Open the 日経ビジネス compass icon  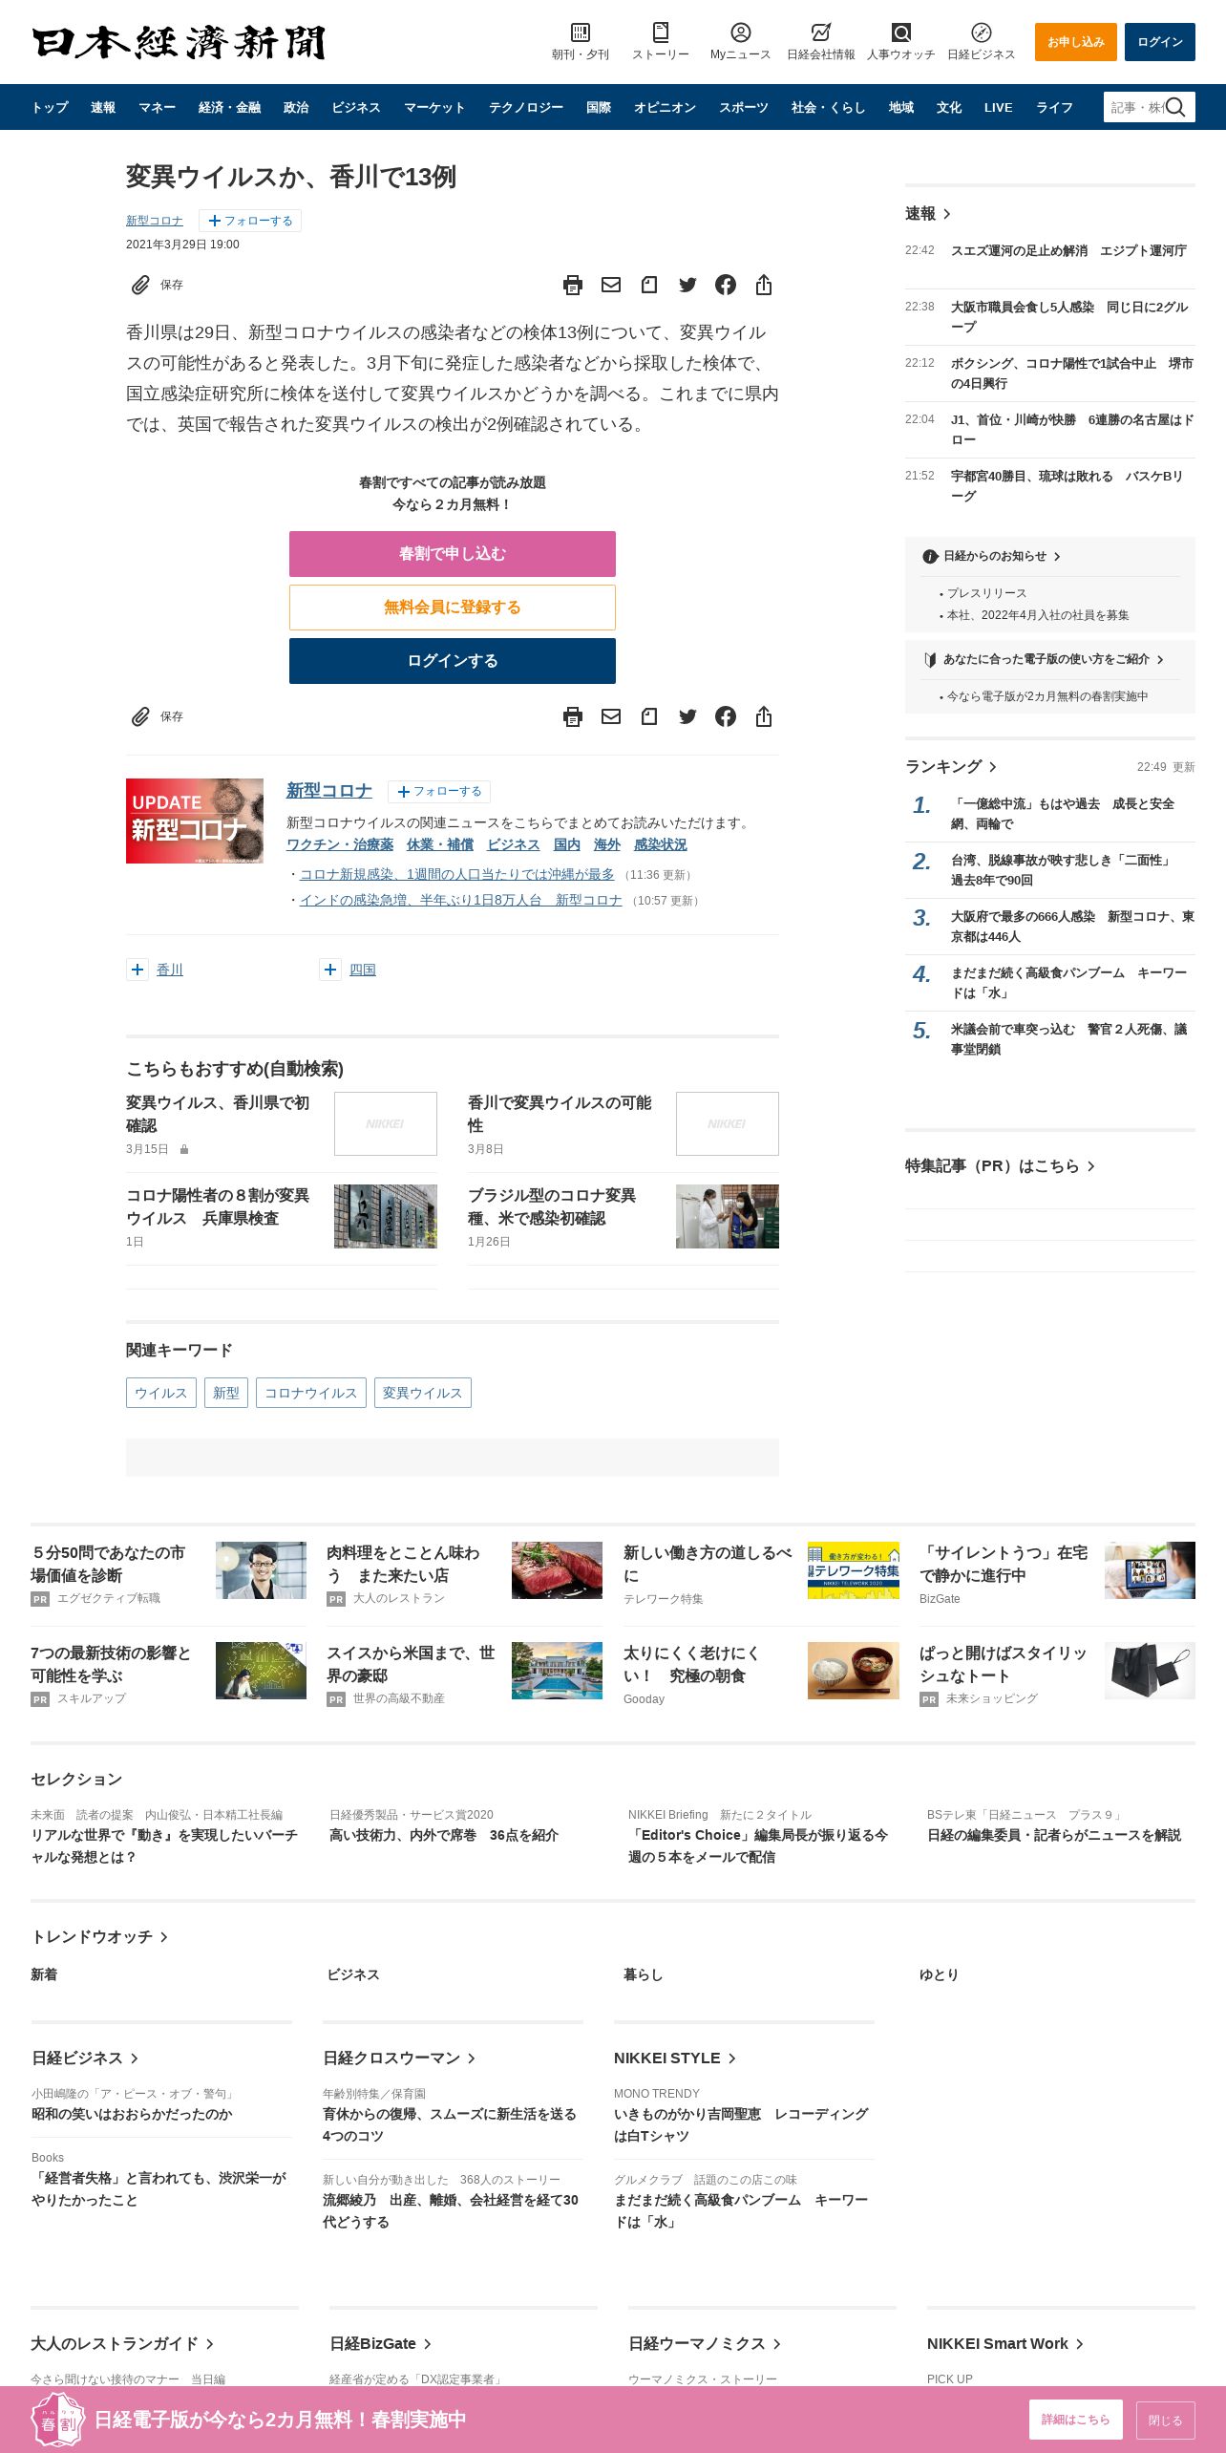click(x=982, y=32)
